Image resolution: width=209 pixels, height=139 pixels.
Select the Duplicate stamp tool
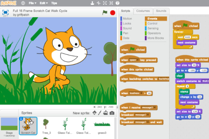point(92,3)
